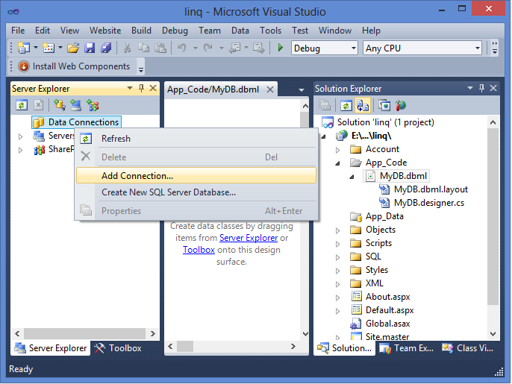Open the document tab list dropdown
This screenshot has width=512, height=384.
(301, 89)
